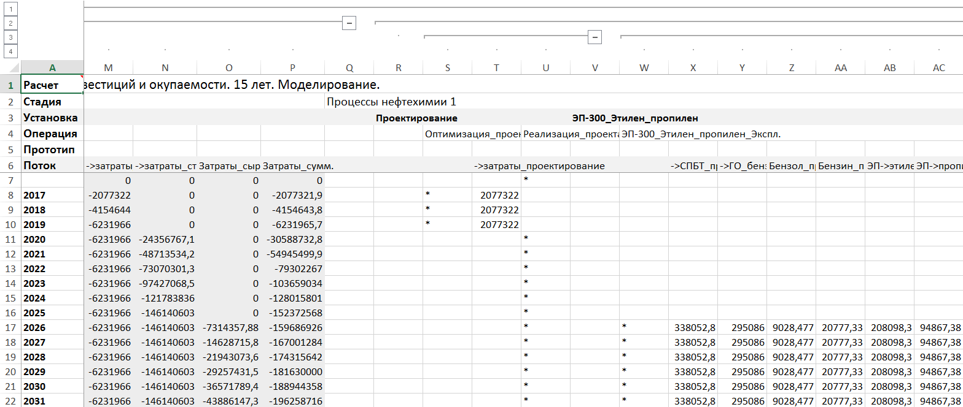Viewport: 963px width, 407px height.
Task: Select row 6 header
Action: (10, 165)
